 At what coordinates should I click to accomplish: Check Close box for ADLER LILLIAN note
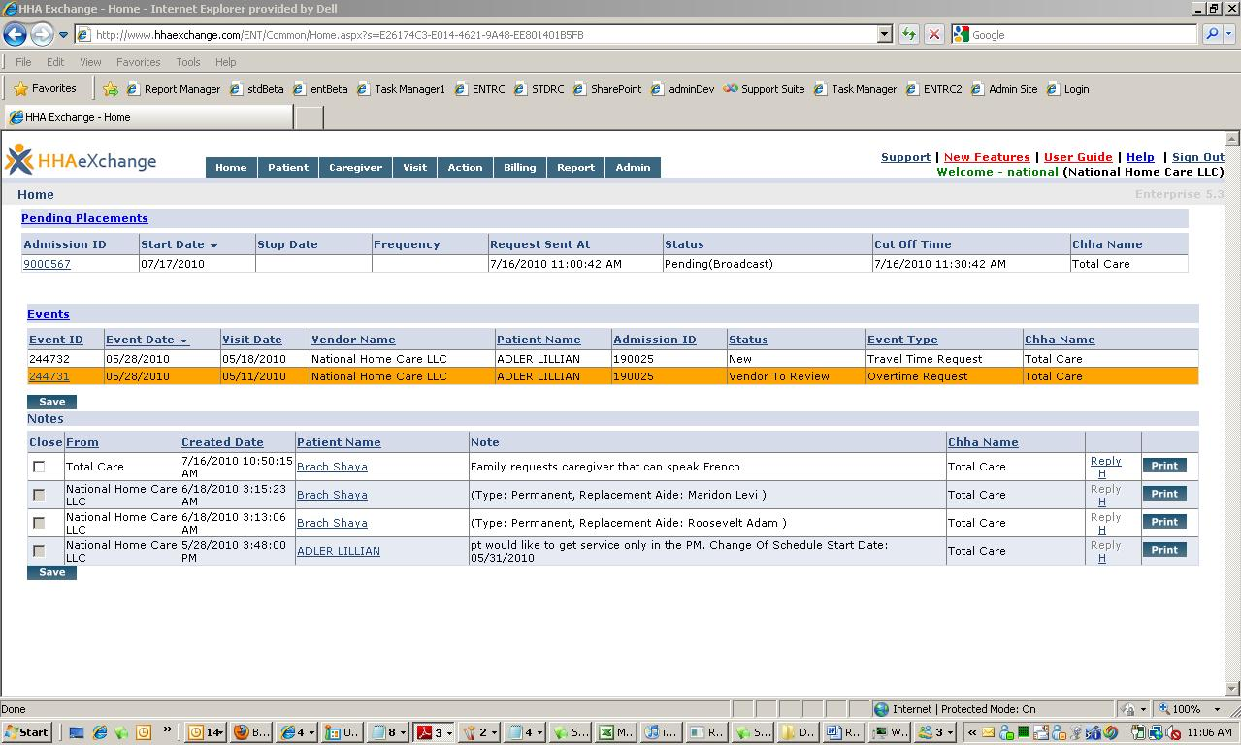click(x=39, y=551)
